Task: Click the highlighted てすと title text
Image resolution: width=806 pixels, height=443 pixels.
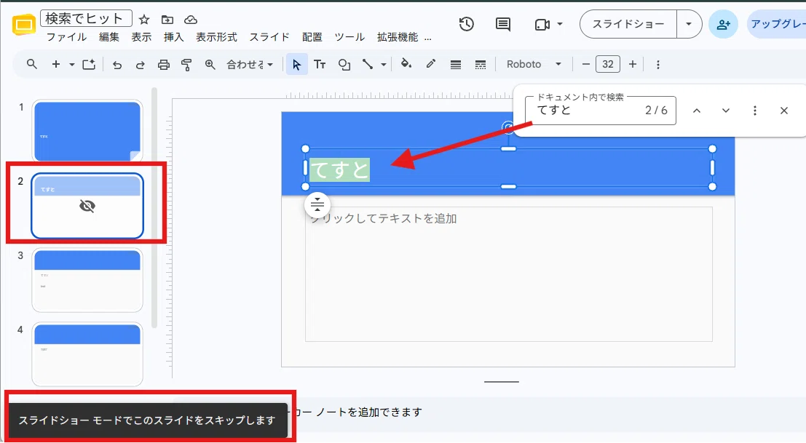Action: click(x=340, y=170)
